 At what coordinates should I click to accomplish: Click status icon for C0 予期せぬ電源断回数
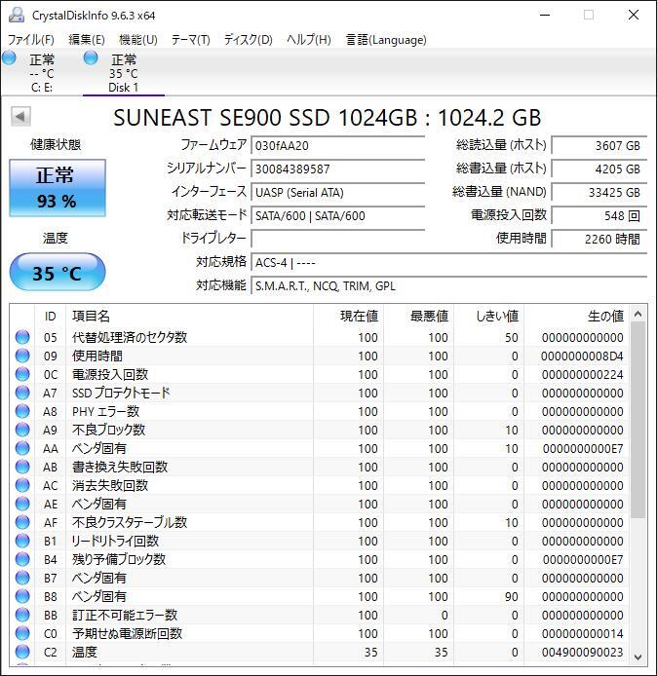[22, 634]
